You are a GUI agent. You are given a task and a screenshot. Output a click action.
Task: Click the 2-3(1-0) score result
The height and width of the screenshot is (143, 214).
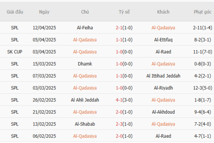click(x=124, y=124)
